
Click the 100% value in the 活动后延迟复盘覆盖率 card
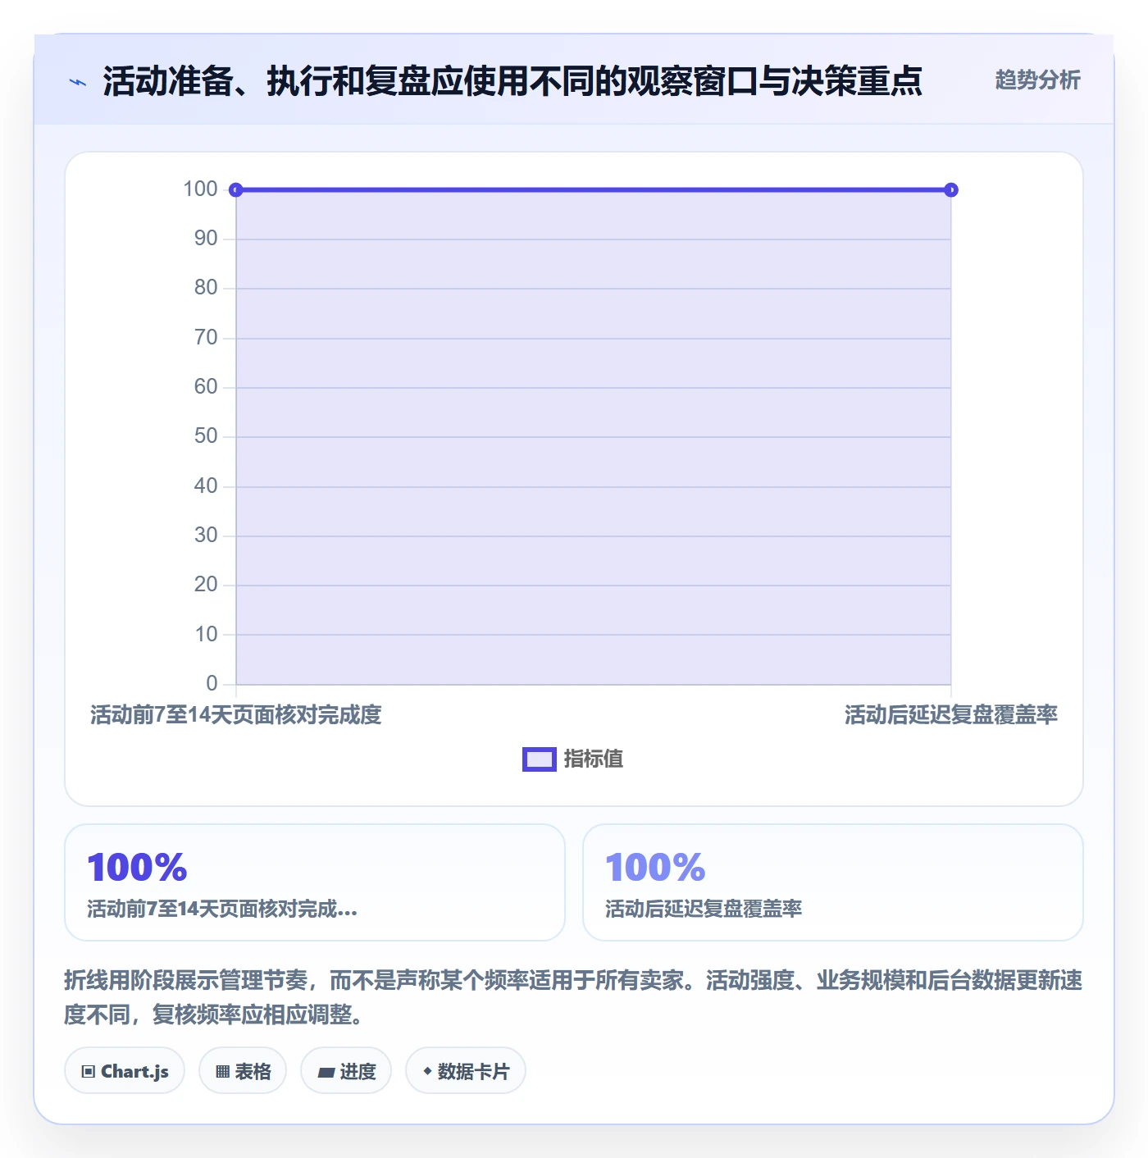(655, 867)
